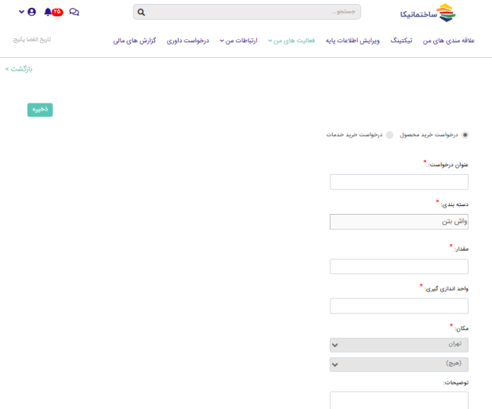Open notifications bell with 25 badge
The height and width of the screenshot is (409, 492).
click(x=53, y=12)
